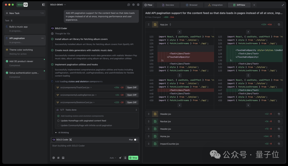The image size is (288, 166).
Task: Click the copy icon on the App.jsx row
Action: pos(279,25)
